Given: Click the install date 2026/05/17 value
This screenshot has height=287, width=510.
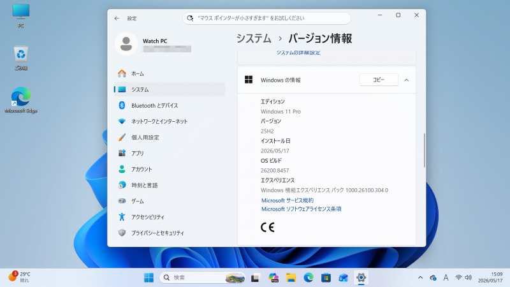Looking at the screenshot, I should click(275, 151).
